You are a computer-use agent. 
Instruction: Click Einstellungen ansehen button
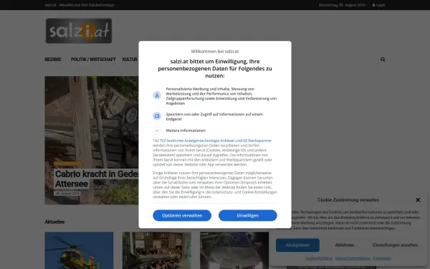click(395, 245)
